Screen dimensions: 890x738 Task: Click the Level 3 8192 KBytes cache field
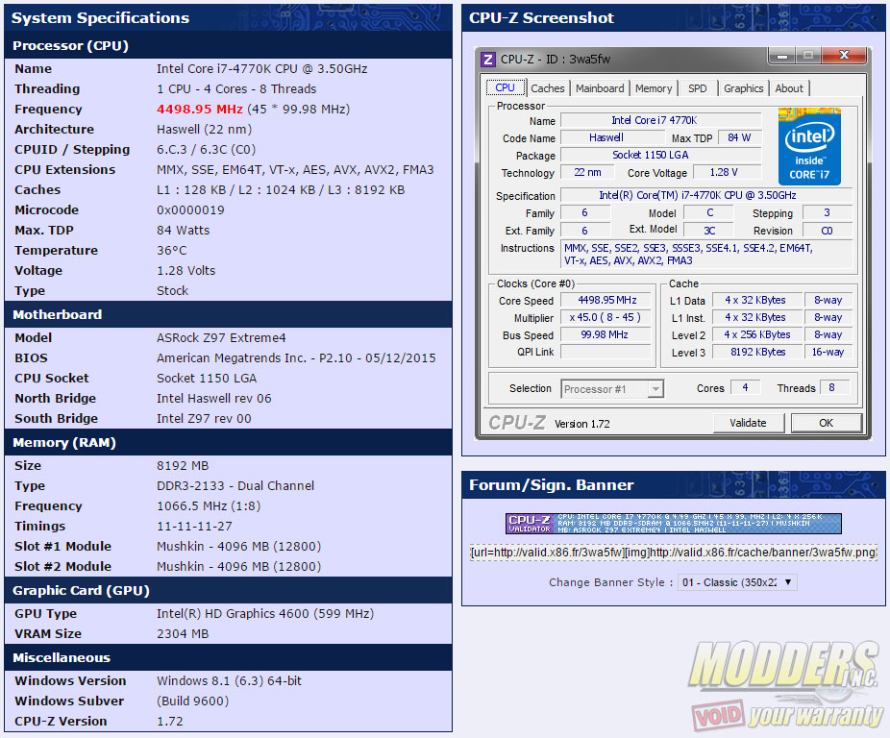point(757,352)
